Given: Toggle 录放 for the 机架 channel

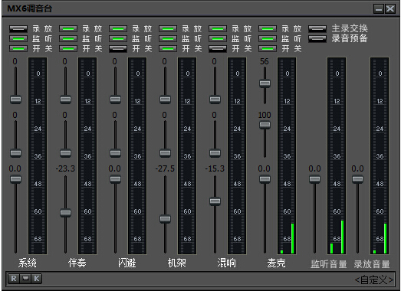Looking at the screenshot, I should [x=168, y=29].
